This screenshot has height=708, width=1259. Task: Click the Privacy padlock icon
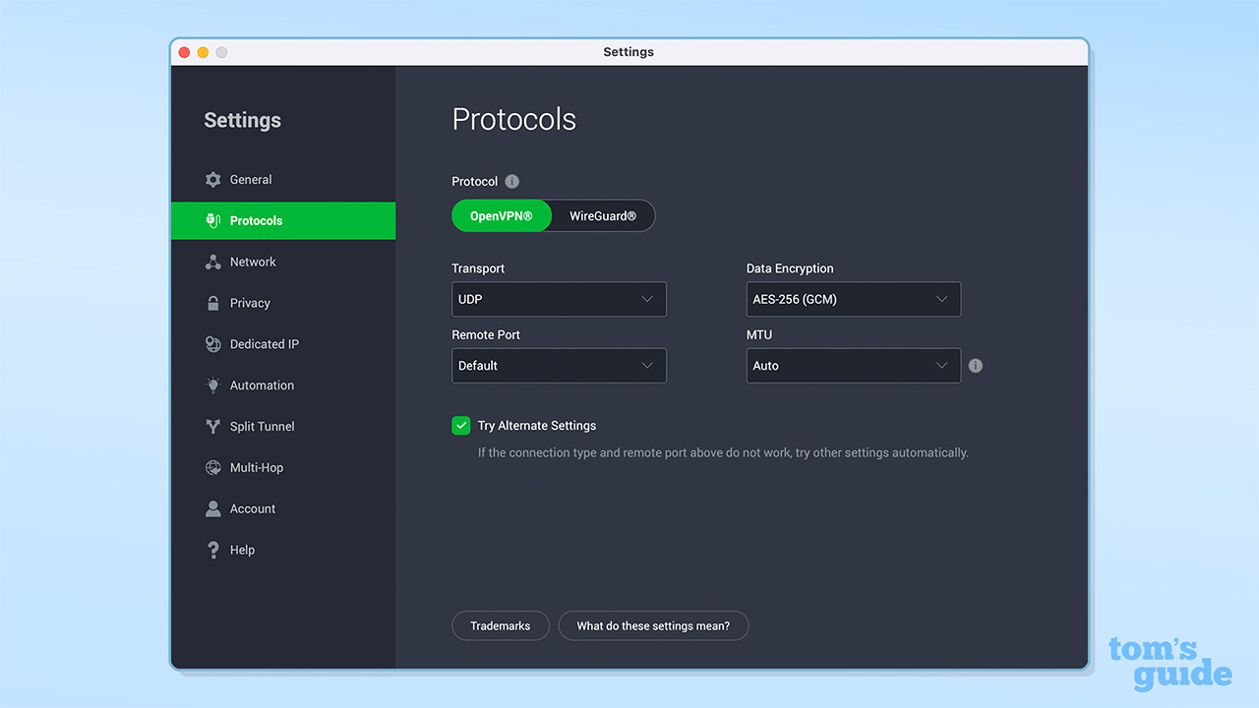(x=213, y=303)
